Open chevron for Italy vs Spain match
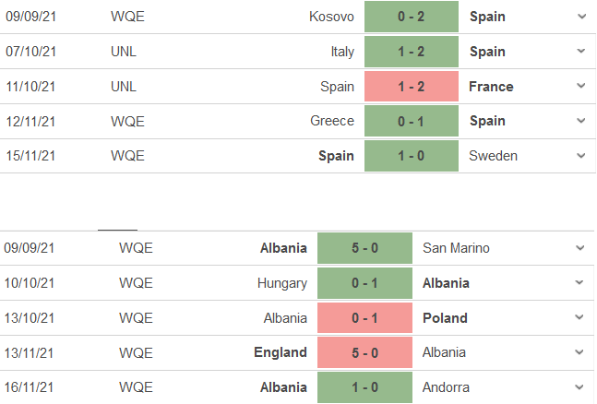The width and height of the screenshot is (597, 404). tap(580, 52)
